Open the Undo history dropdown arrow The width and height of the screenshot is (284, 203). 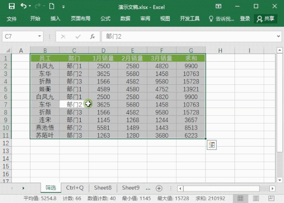[x=30, y=6]
